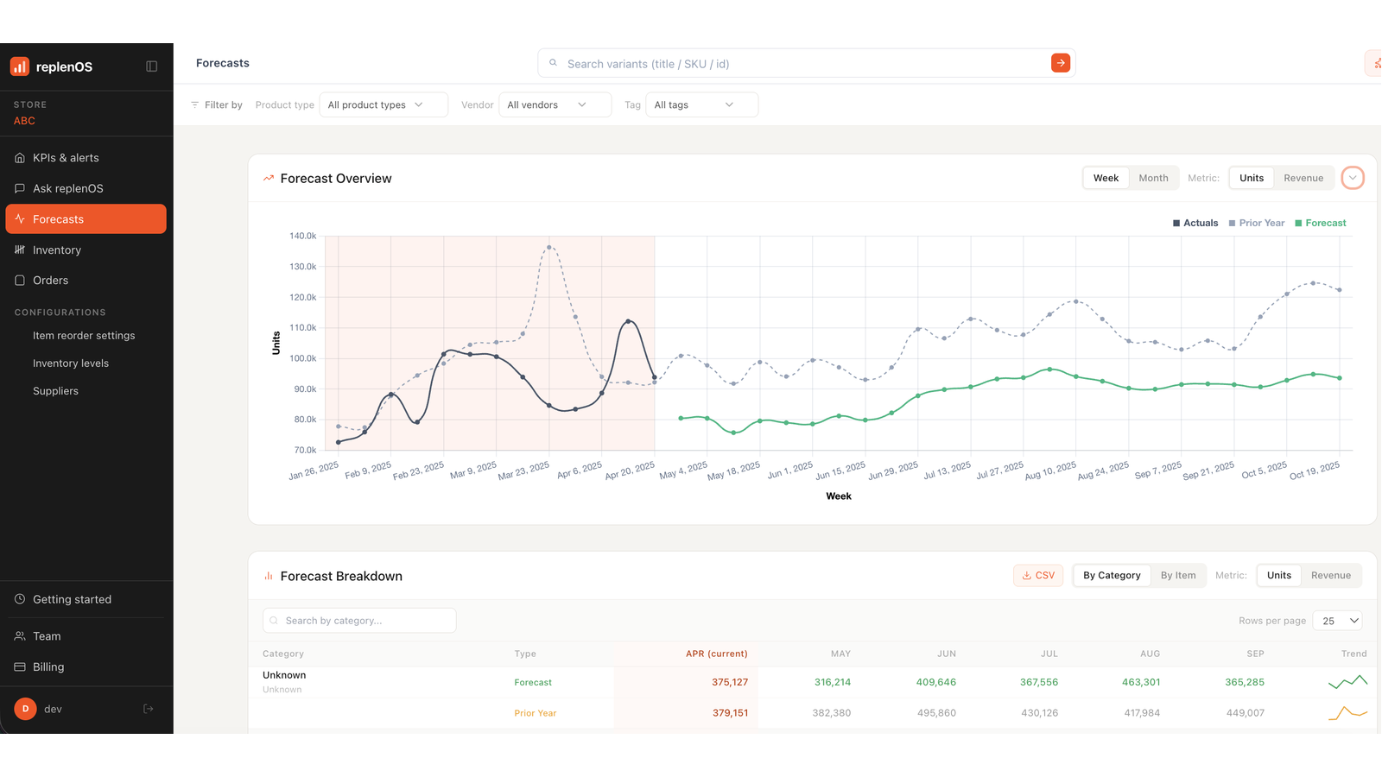The height and width of the screenshot is (777, 1382).
Task: Open the Suppliers configuration page
Action: click(55, 391)
